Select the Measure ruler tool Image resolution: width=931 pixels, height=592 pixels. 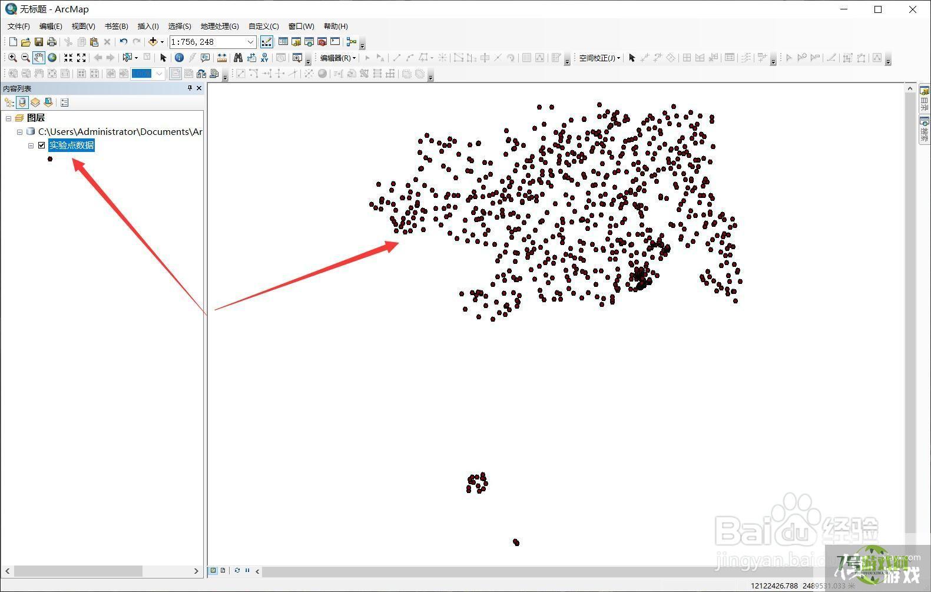click(222, 58)
